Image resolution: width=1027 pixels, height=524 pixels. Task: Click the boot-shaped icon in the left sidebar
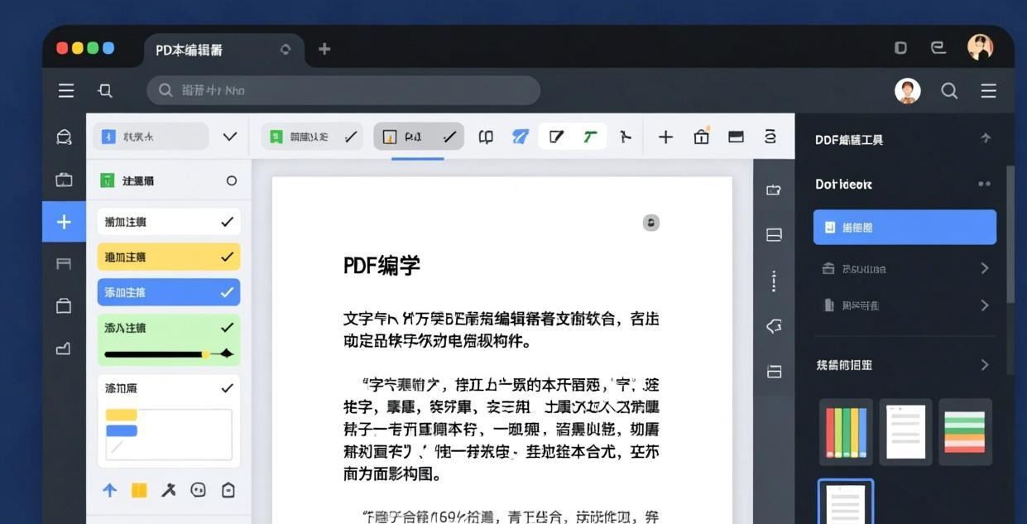click(64, 349)
